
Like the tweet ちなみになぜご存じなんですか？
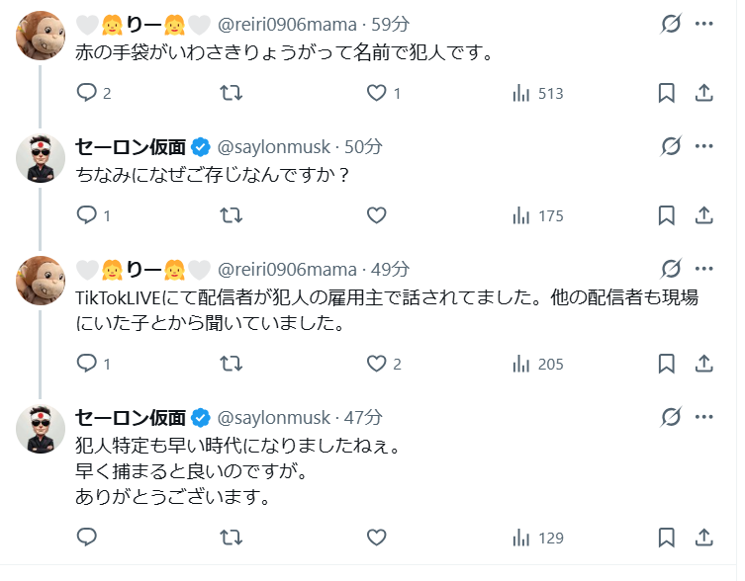(376, 215)
